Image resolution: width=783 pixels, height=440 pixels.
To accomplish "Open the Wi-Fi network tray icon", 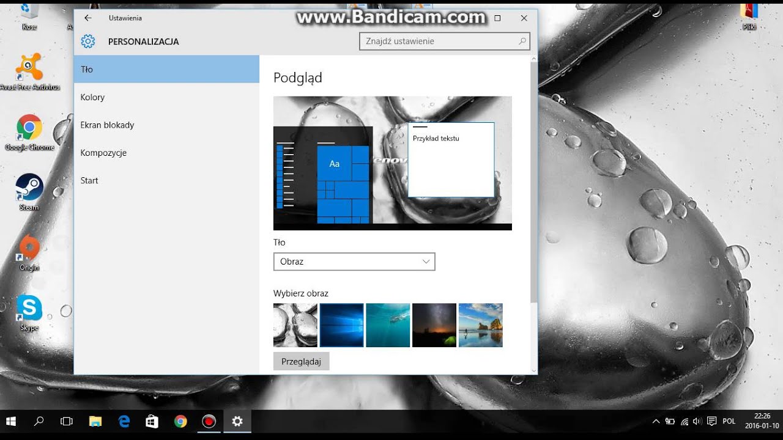I will [x=685, y=421].
